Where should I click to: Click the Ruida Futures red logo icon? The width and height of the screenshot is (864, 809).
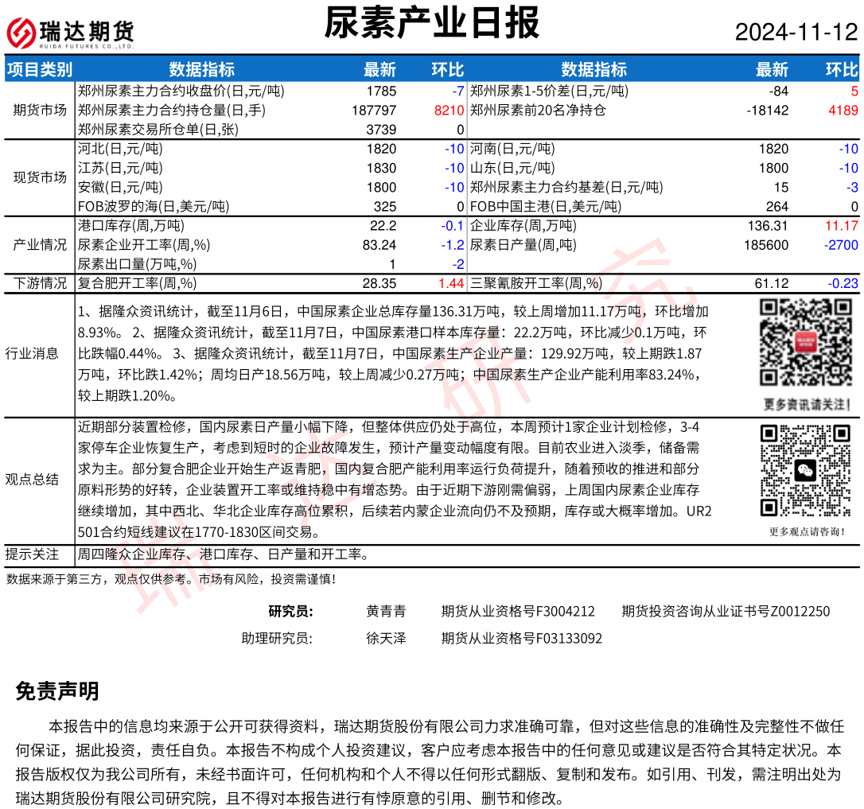(21, 33)
